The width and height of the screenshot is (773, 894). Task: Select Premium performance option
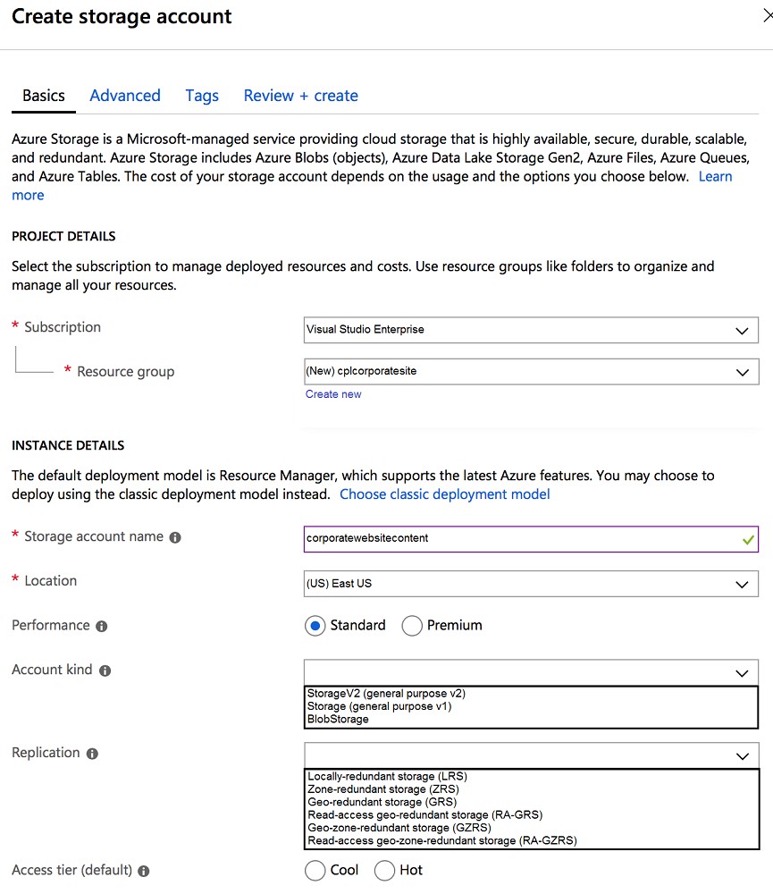pyautogui.click(x=412, y=626)
